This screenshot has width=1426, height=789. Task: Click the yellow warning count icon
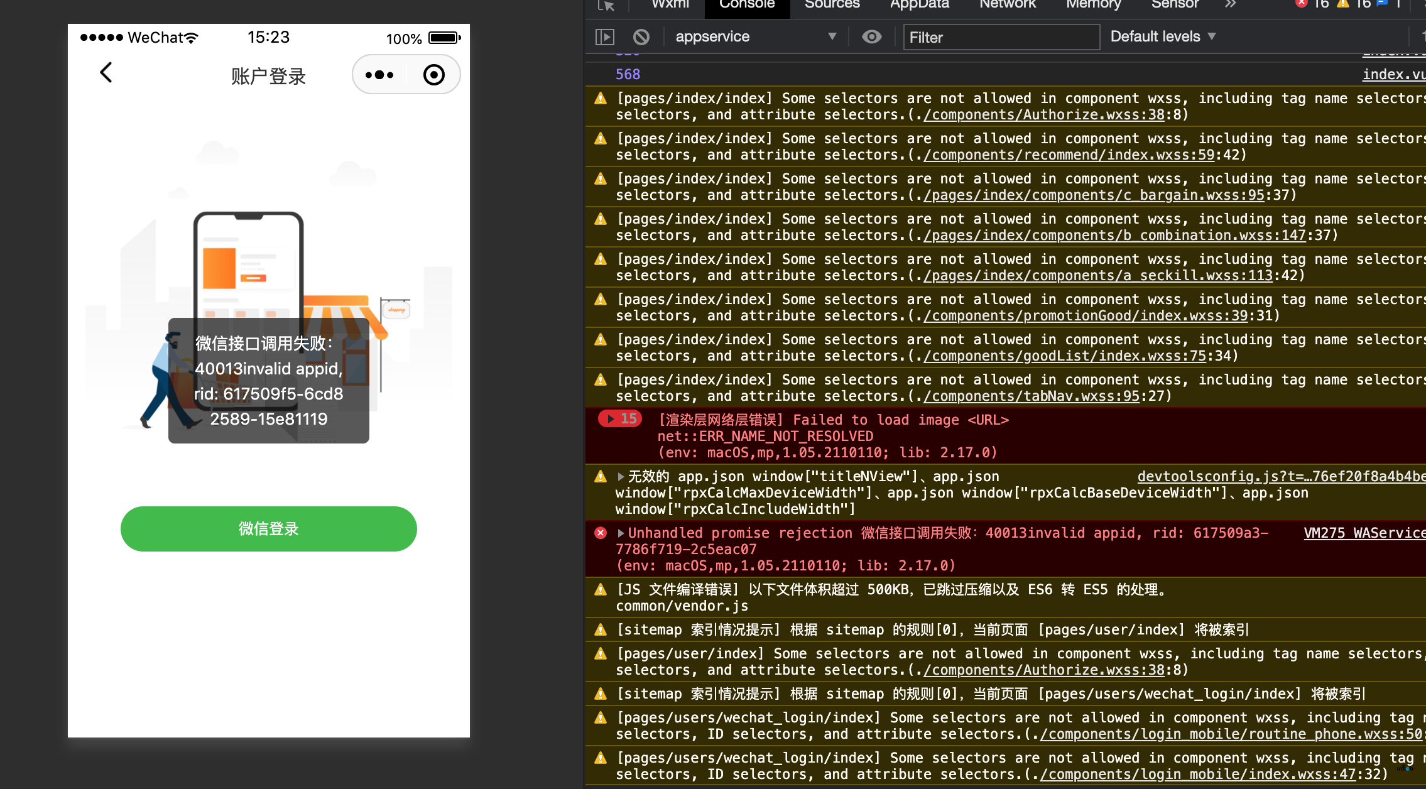pos(1343,3)
